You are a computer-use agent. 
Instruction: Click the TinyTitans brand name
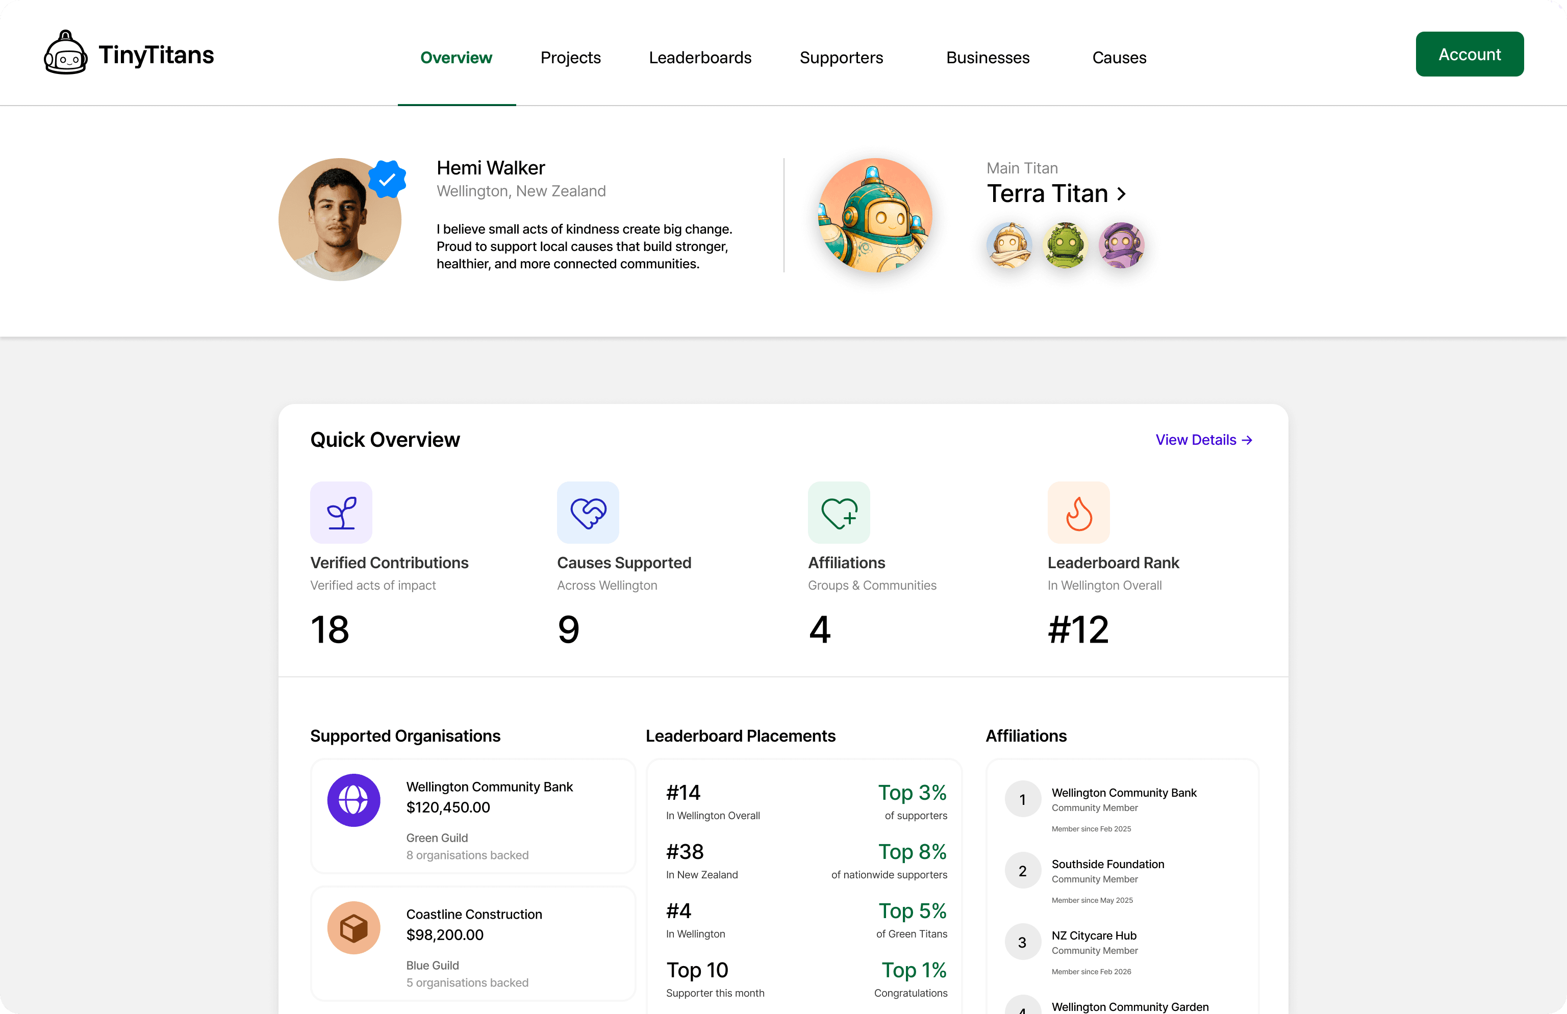pos(156,55)
